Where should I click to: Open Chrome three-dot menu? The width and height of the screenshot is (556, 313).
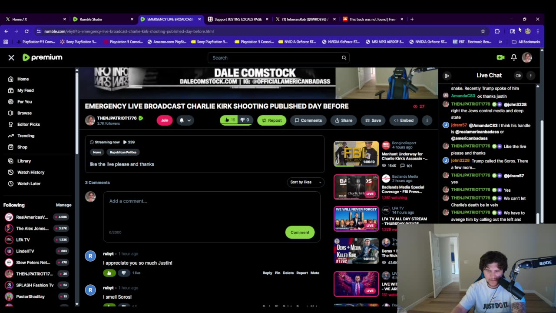click(538, 31)
